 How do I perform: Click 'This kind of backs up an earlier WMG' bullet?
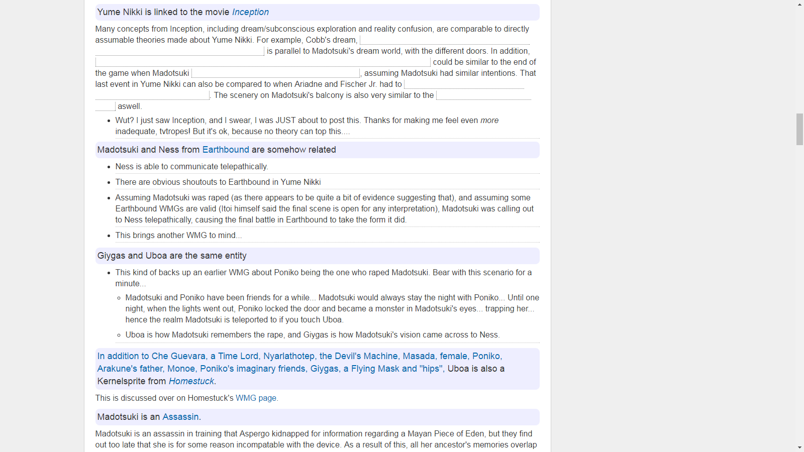point(324,278)
